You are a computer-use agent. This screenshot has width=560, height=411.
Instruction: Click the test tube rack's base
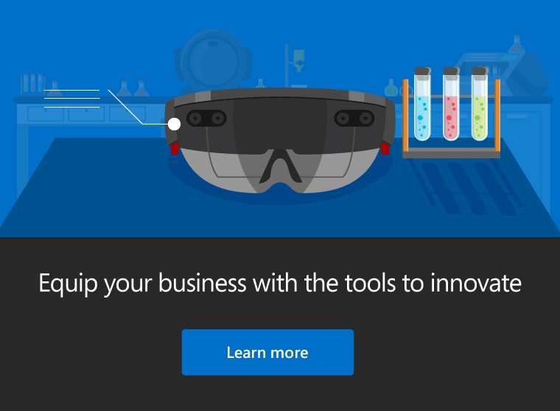coord(451,153)
